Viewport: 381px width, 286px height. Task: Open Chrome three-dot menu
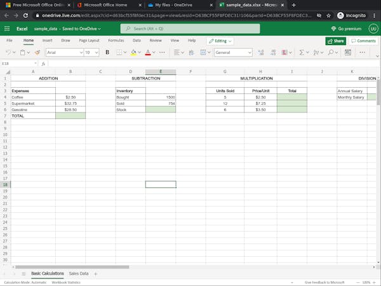tap(374, 15)
